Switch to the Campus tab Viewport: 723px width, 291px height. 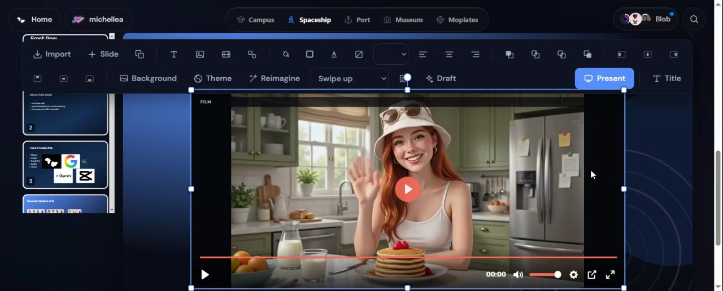(x=255, y=20)
